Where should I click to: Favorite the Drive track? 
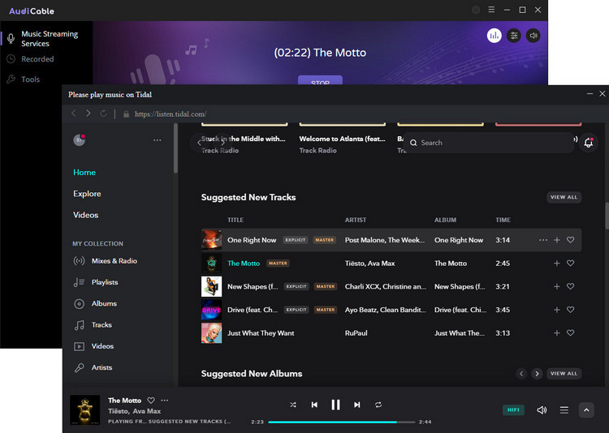570,310
